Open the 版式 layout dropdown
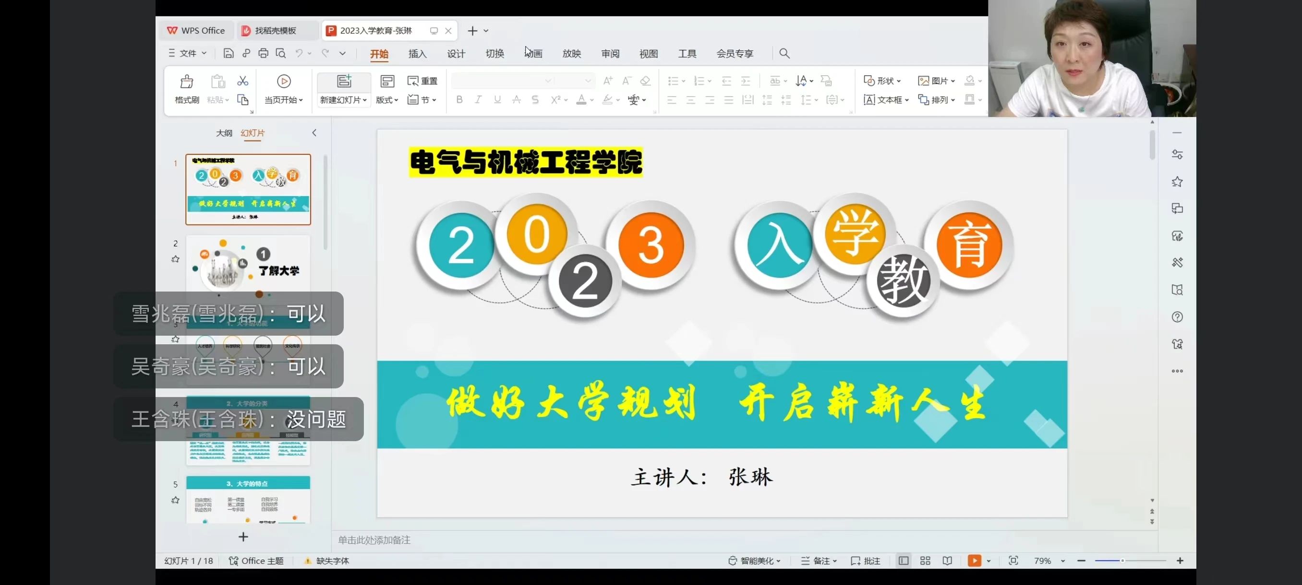The image size is (1302, 585). pyautogui.click(x=386, y=100)
